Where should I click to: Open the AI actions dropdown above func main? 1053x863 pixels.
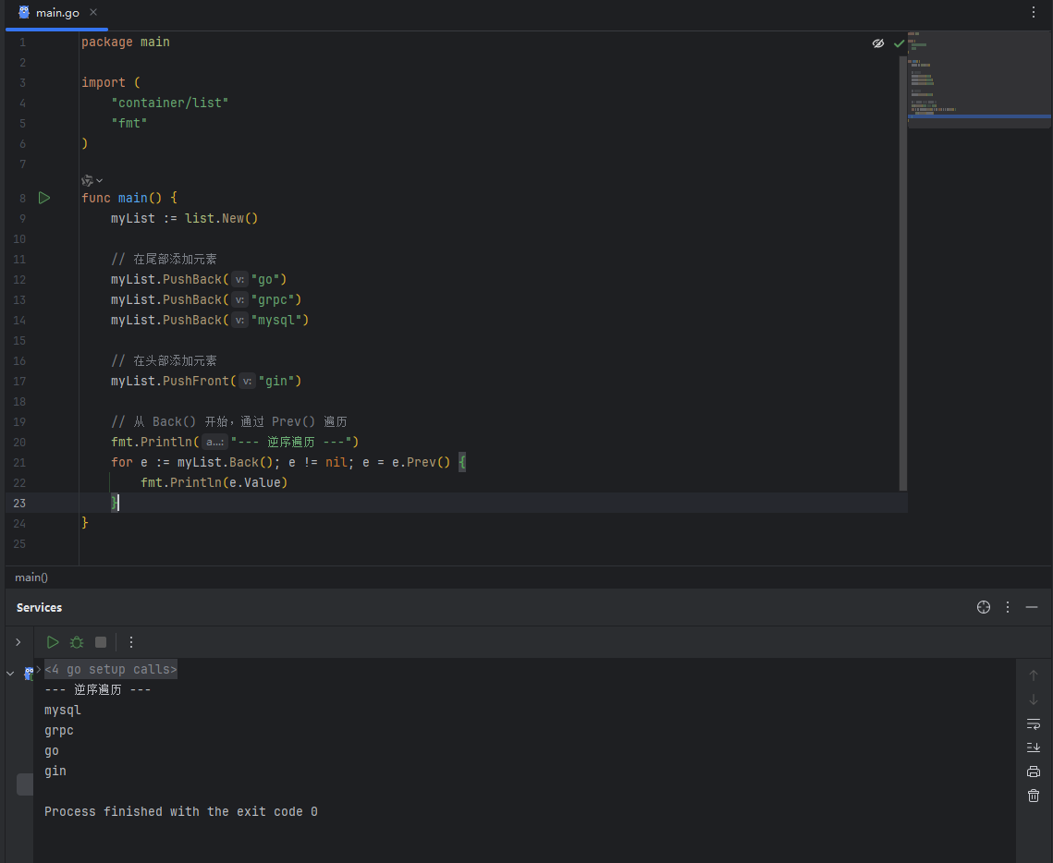click(x=92, y=180)
